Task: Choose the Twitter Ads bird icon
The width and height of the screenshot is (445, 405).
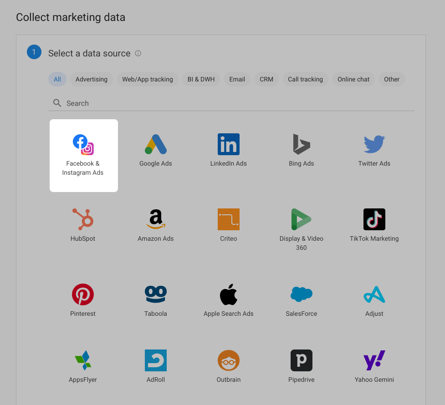Action: coord(374,144)
